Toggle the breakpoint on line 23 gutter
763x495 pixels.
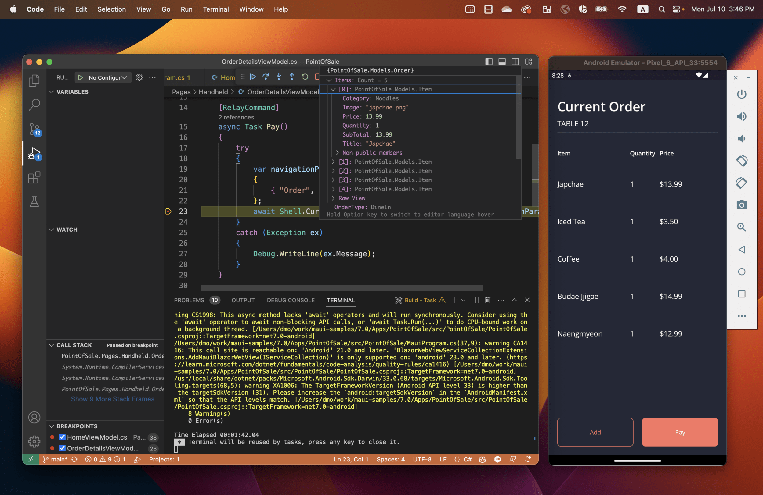[168, 211]
